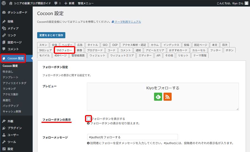Viewport: 250px width, 152px height.
Task: Open the タイトル tab
Action: point(92,45)
